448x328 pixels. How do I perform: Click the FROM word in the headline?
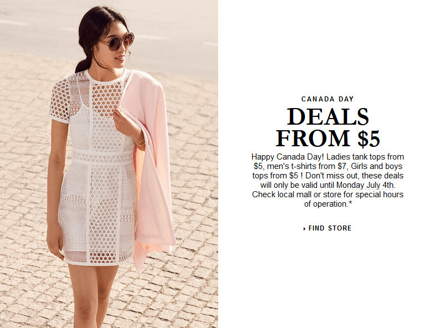pyautogui.click(x=313, y=139)
